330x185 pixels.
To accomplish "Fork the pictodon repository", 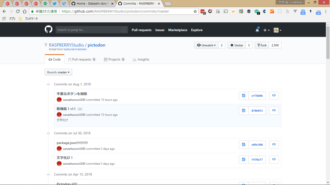I will 262,45.
